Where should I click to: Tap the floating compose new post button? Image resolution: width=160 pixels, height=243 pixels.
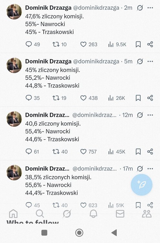[142, 185]
